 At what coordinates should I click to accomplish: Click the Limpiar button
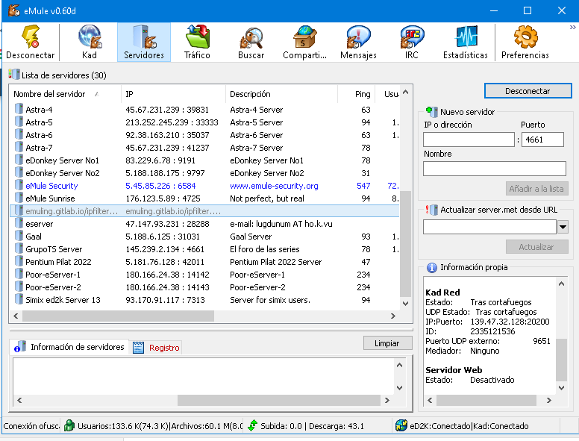(387, 343)
